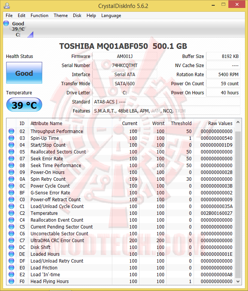Image resolution: width=248 pixels, height=291 pixels.
Task: Click raw value 0000000001D9
Action: click(217, 145)
